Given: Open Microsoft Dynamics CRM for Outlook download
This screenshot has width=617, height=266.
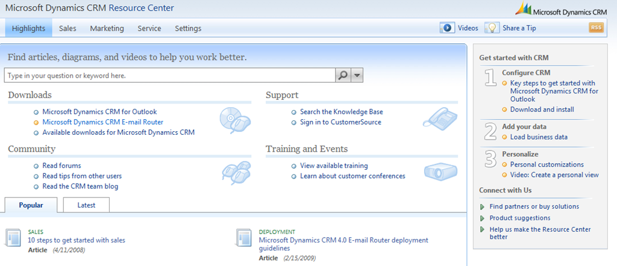Looking at the screenshot, I should [99, 111].
